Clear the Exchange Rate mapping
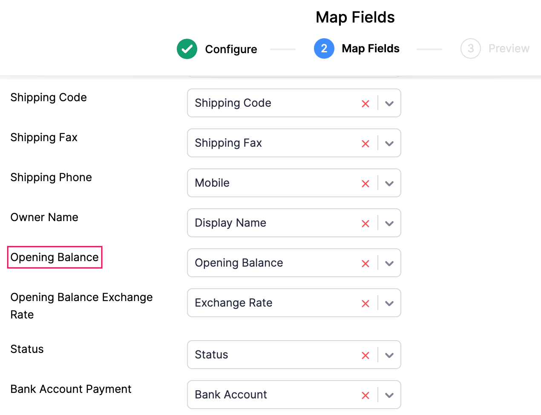The image size is (541, 415). click(365, 304)
